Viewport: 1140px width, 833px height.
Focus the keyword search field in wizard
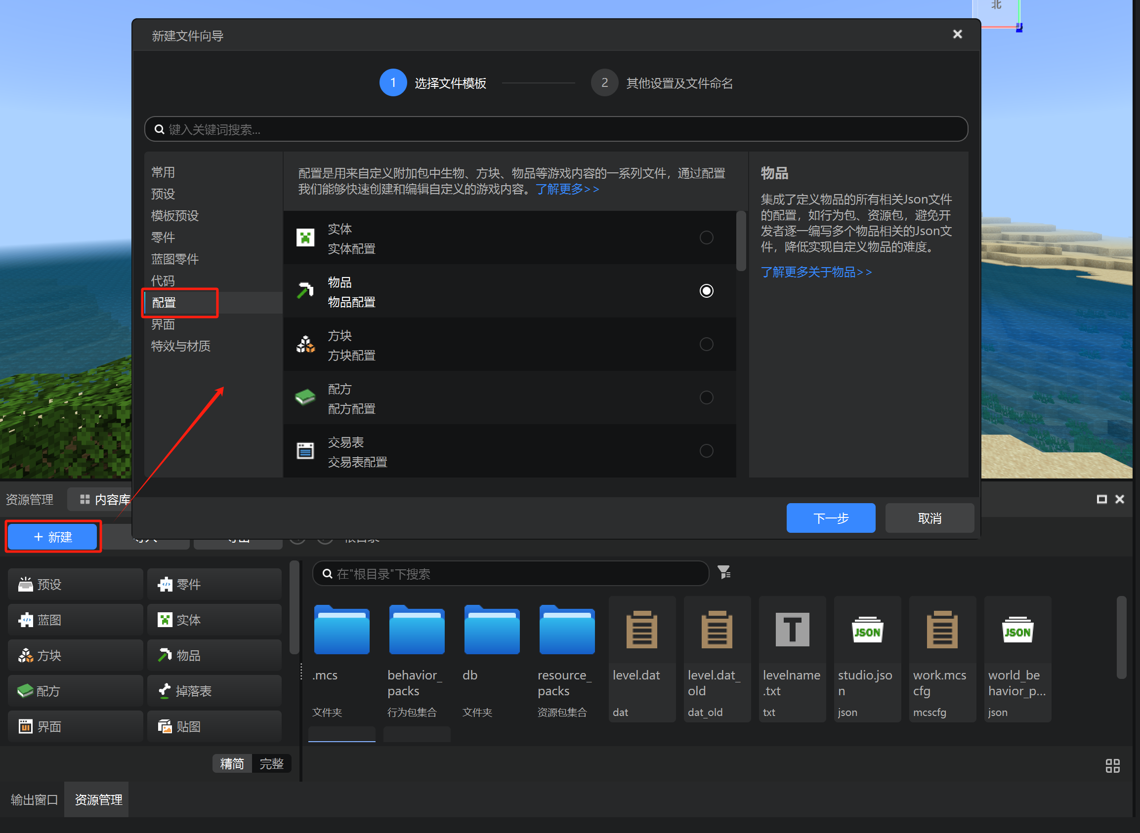[x=555, y=129]
